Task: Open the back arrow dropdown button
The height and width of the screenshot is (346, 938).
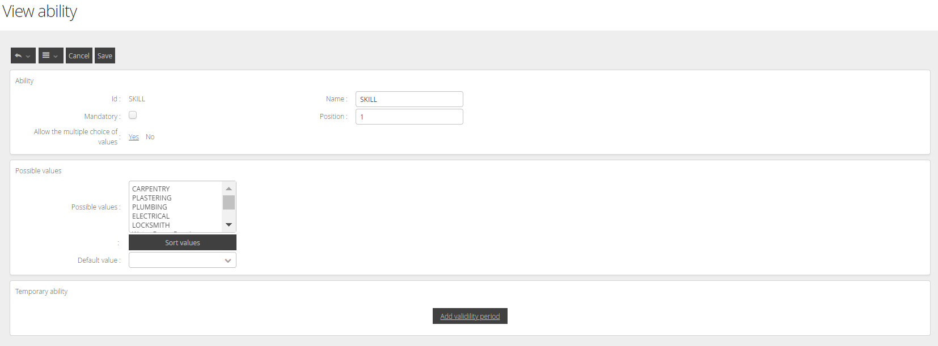Action: (x=23, y=55)
